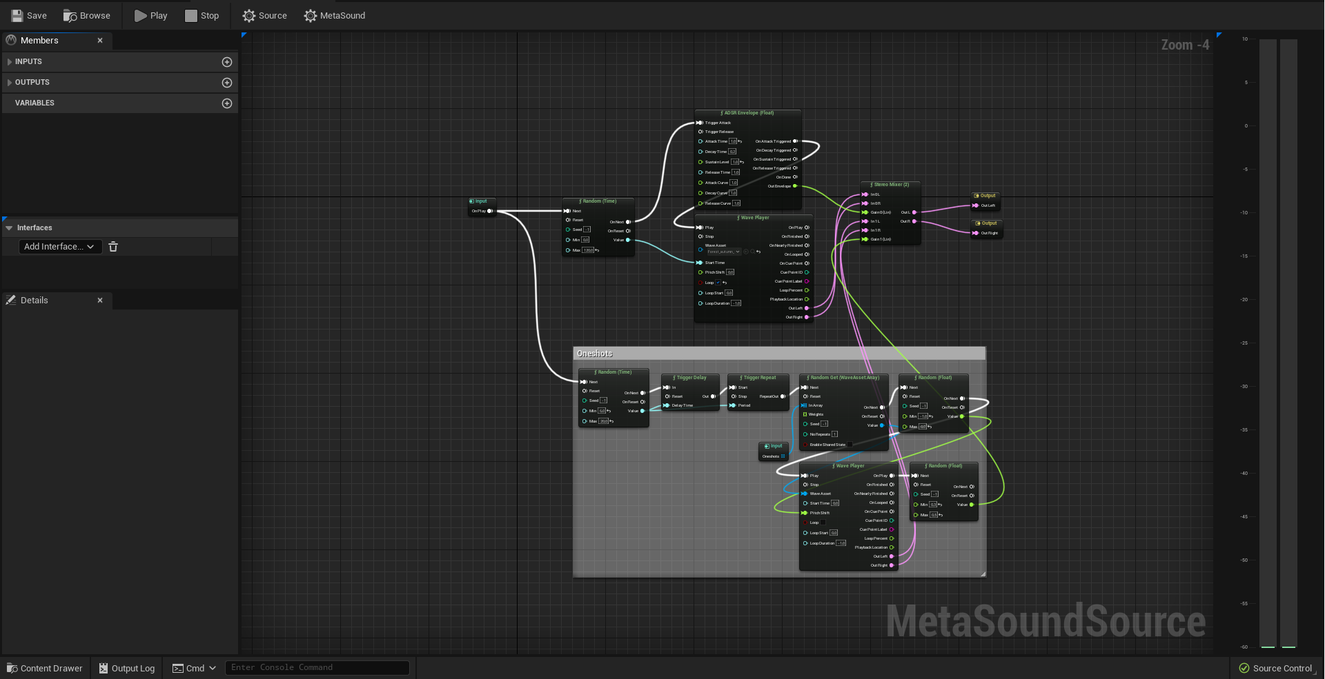1325x679 pixels.
Task: Open Source settings in toolbar
Action: [264, 15]
